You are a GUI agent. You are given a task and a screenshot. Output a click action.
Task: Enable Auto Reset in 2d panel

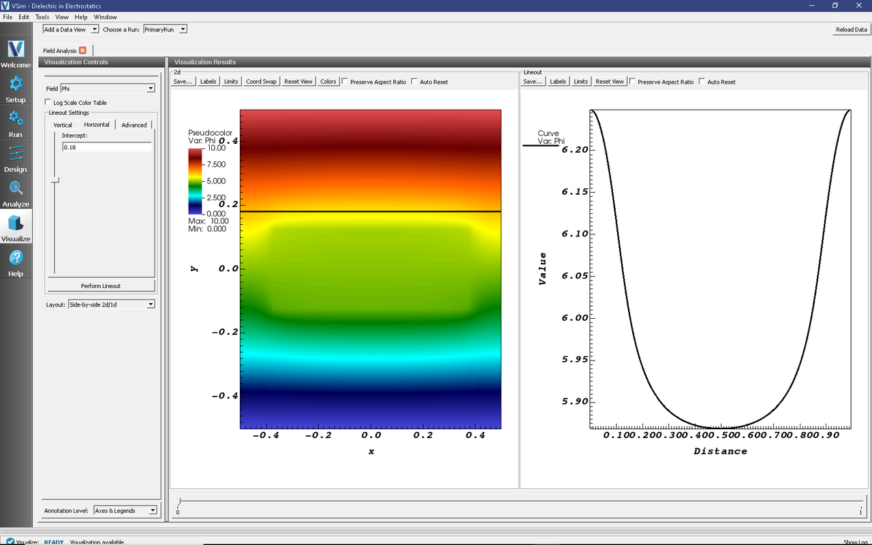click(414, 82)
